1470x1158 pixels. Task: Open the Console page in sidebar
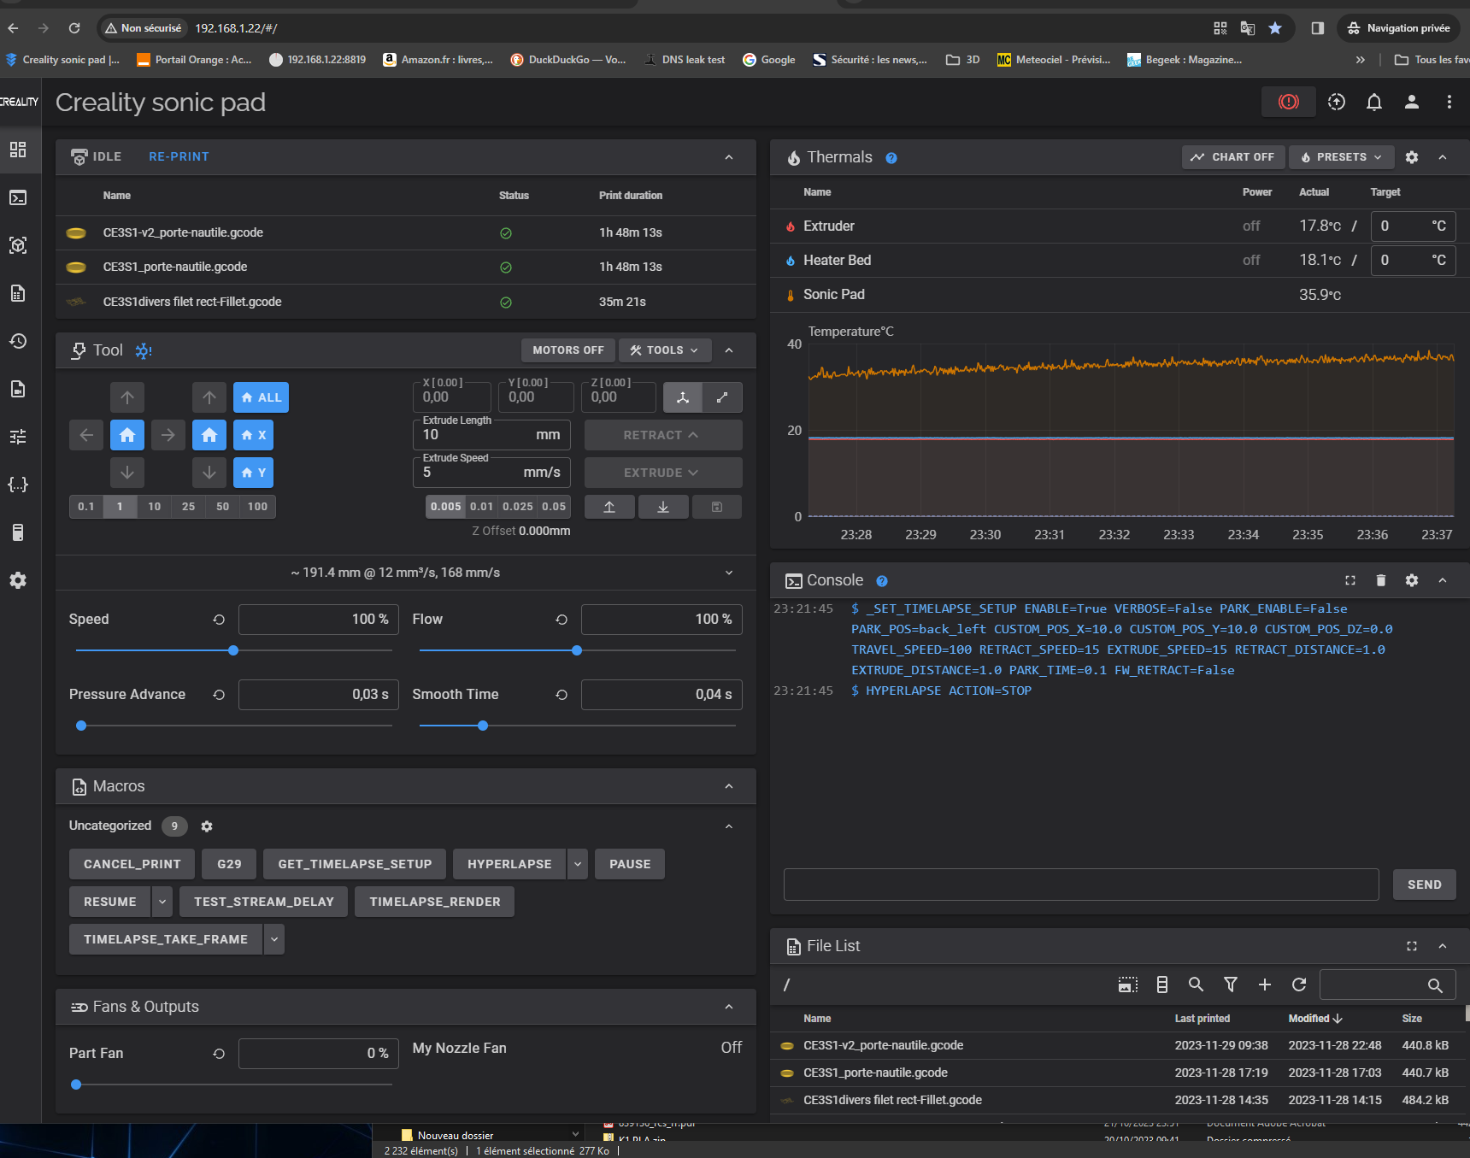[x=18, y=197]
